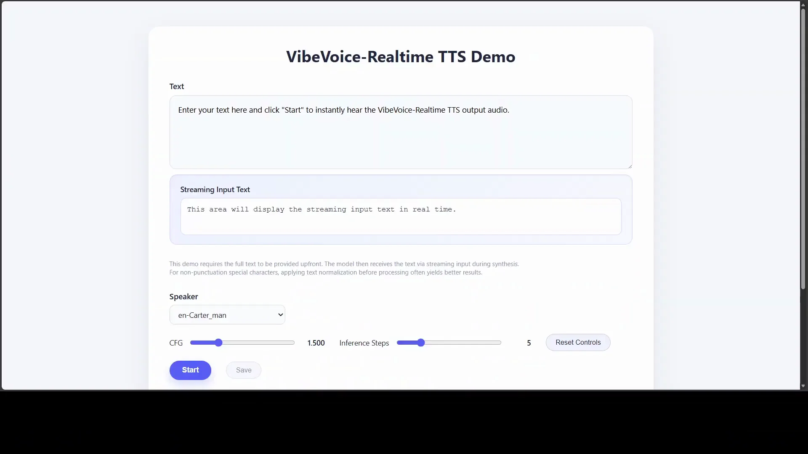Click the Inference Steps value 5
The image size is (808, 454).
click(528, 343)
